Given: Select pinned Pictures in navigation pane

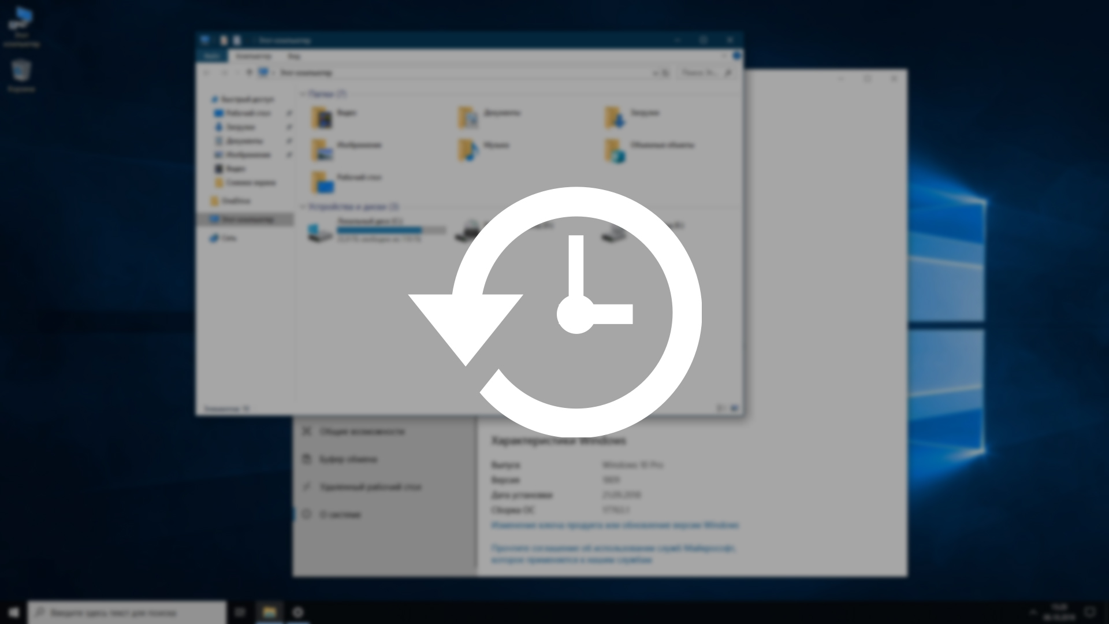Looking at the screenshot, I should pyautogui.click(x=247, y=155).
